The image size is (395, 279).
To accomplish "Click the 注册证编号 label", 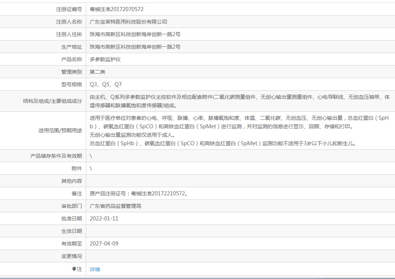I will (x=69, y=9).
